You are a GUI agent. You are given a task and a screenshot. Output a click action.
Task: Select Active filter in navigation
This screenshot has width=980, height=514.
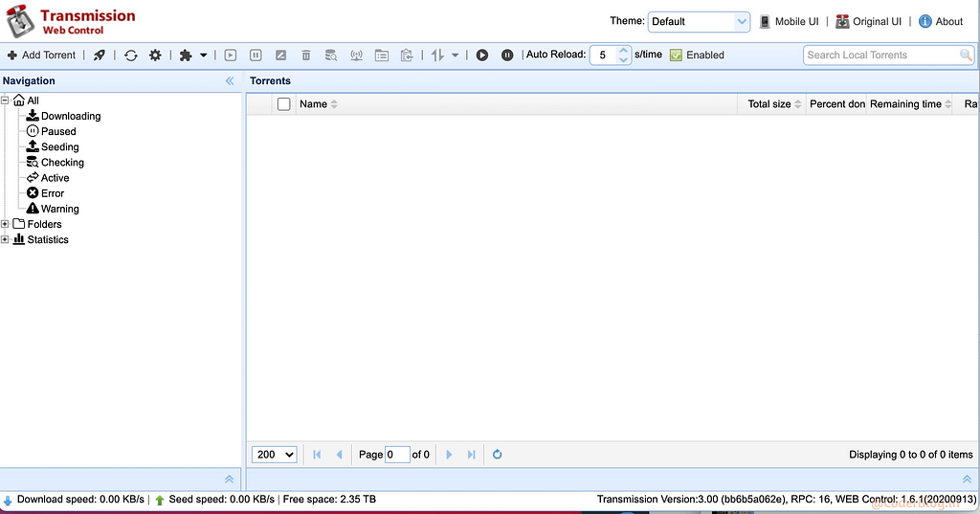pyautogui.click(x=55, y=178)
